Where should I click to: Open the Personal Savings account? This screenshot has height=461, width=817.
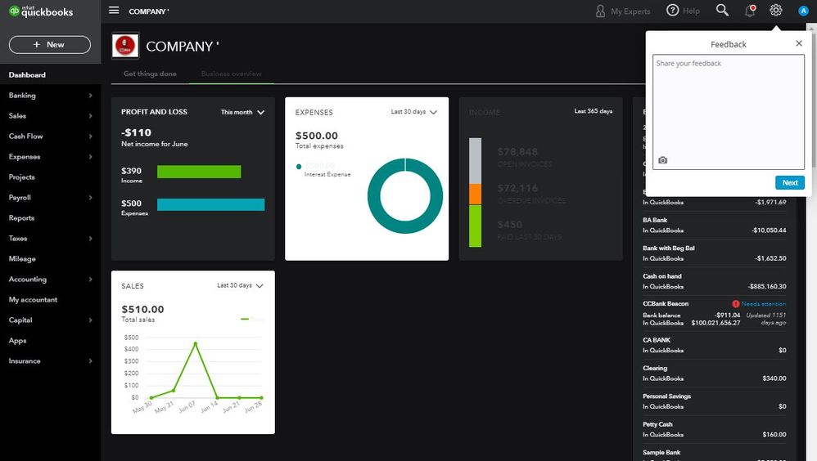715,401
